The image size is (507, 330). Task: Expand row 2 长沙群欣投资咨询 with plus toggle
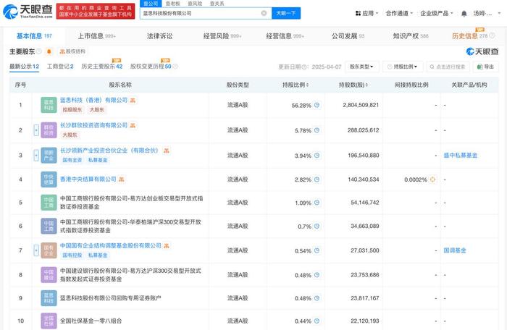tap(35, 130)
